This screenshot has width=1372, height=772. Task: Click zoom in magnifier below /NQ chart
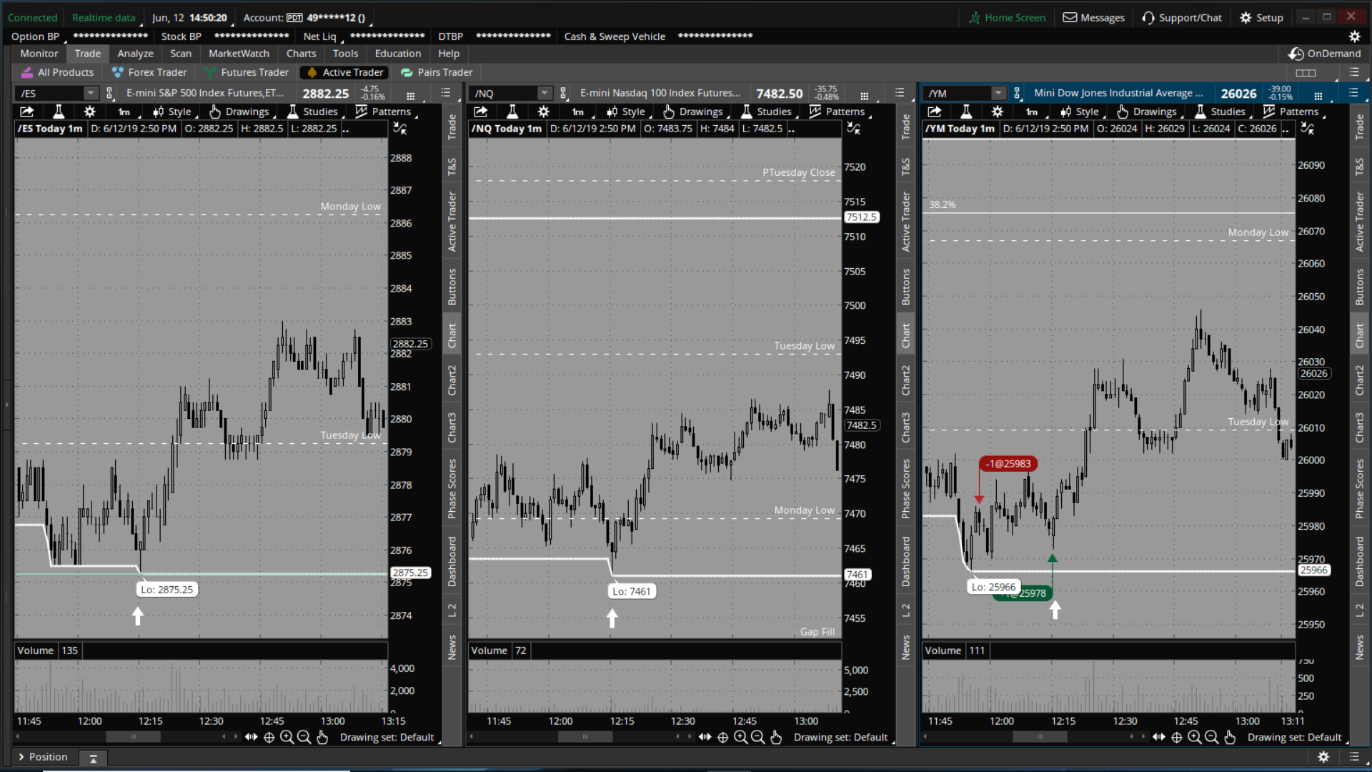click(x=740, y=737)
